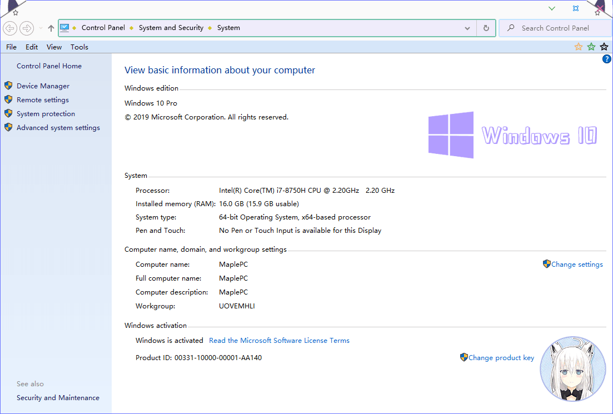Click the System breadcrumb segment
Screen dimensions: 613x414
pos(229,28)
